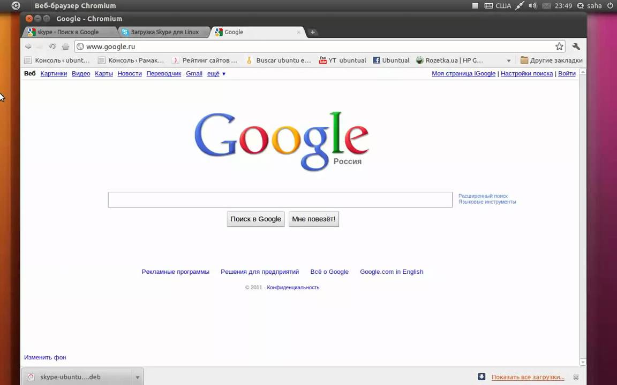This screenshot has width=617, height=385.
Task: Open the 'Рейтинг сайтов' bookmark
Action: pyautogui.click(x=205, y=60)
